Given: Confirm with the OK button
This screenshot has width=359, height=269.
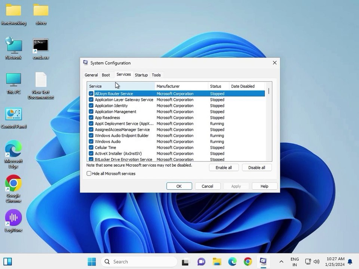Looking at the screenshot, I should [x=179, y=186].
